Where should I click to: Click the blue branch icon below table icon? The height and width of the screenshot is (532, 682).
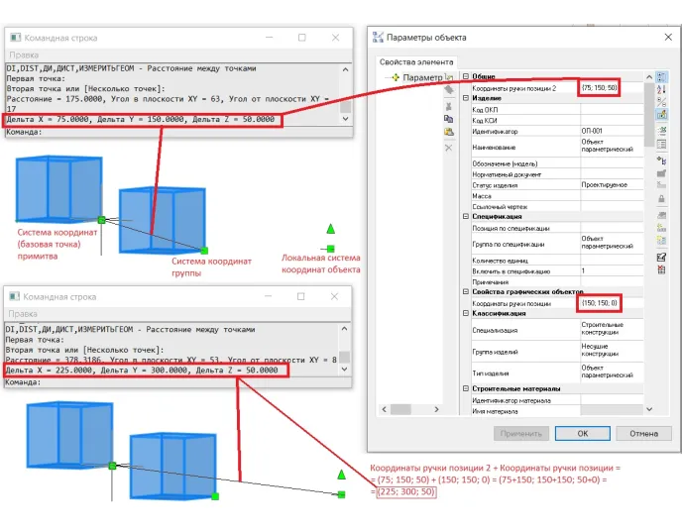coord(661,161)
